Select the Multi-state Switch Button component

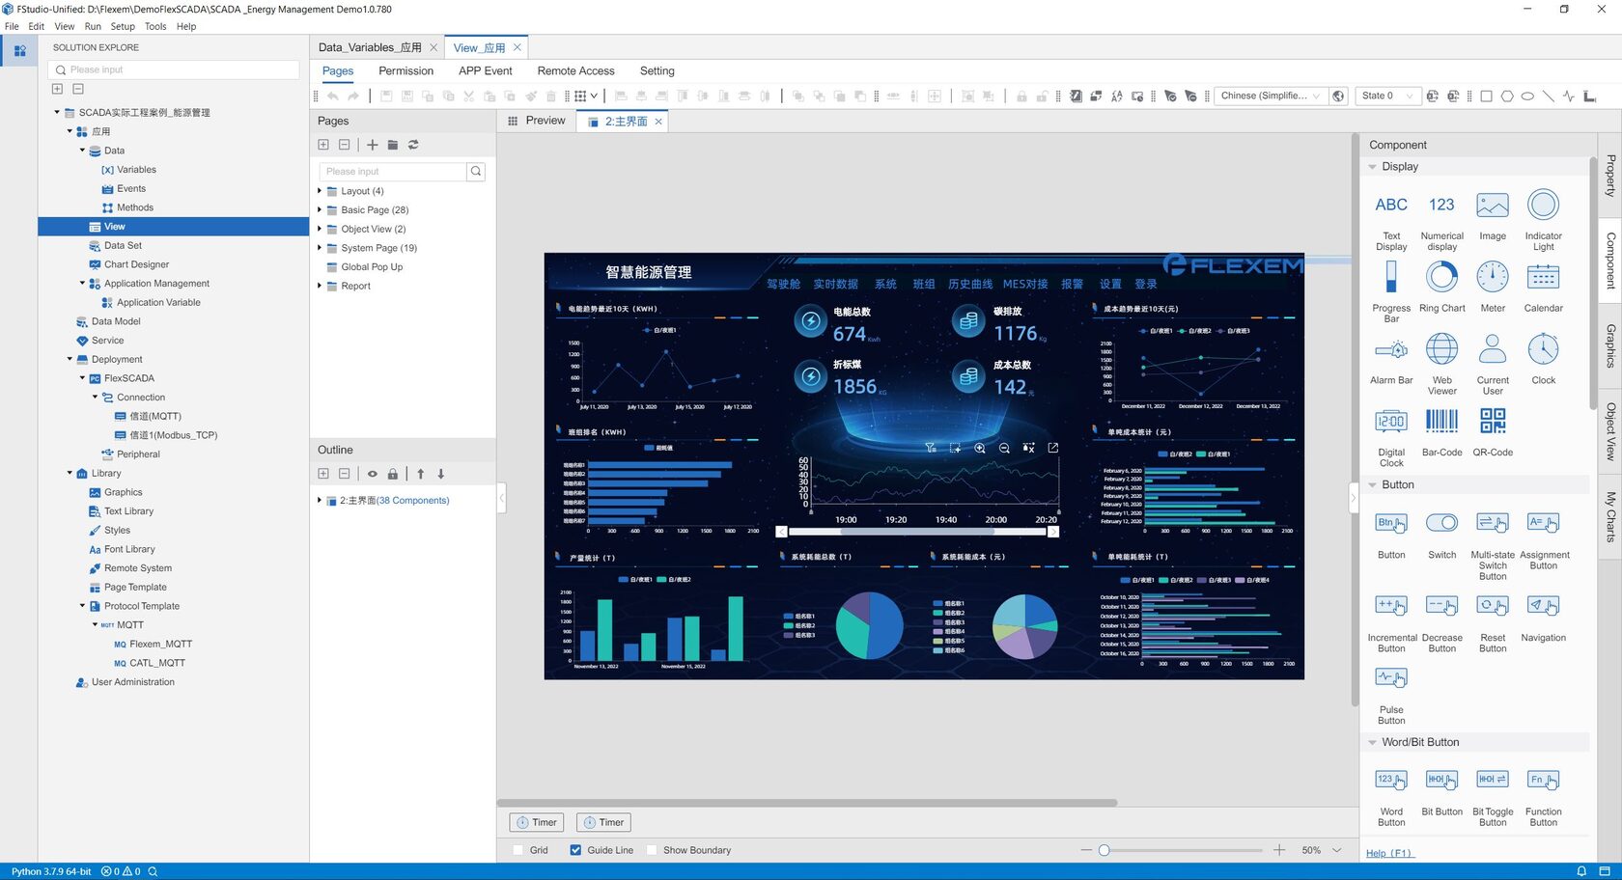[1493, 545]
